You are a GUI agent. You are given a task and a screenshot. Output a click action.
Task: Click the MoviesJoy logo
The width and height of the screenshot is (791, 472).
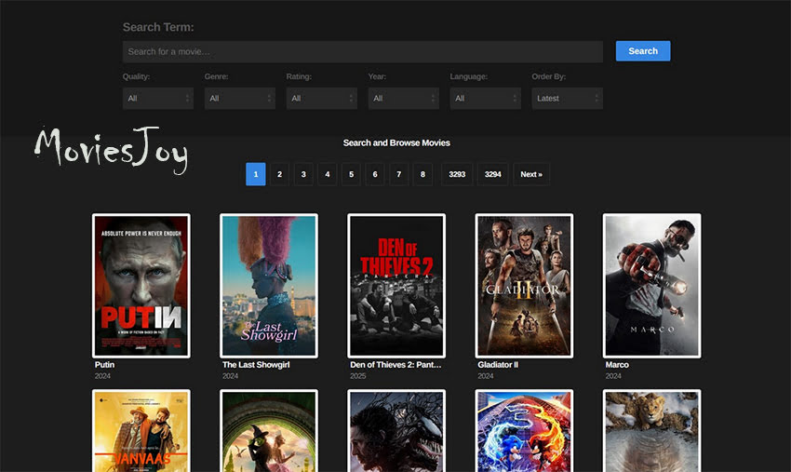tap(112, 150)
